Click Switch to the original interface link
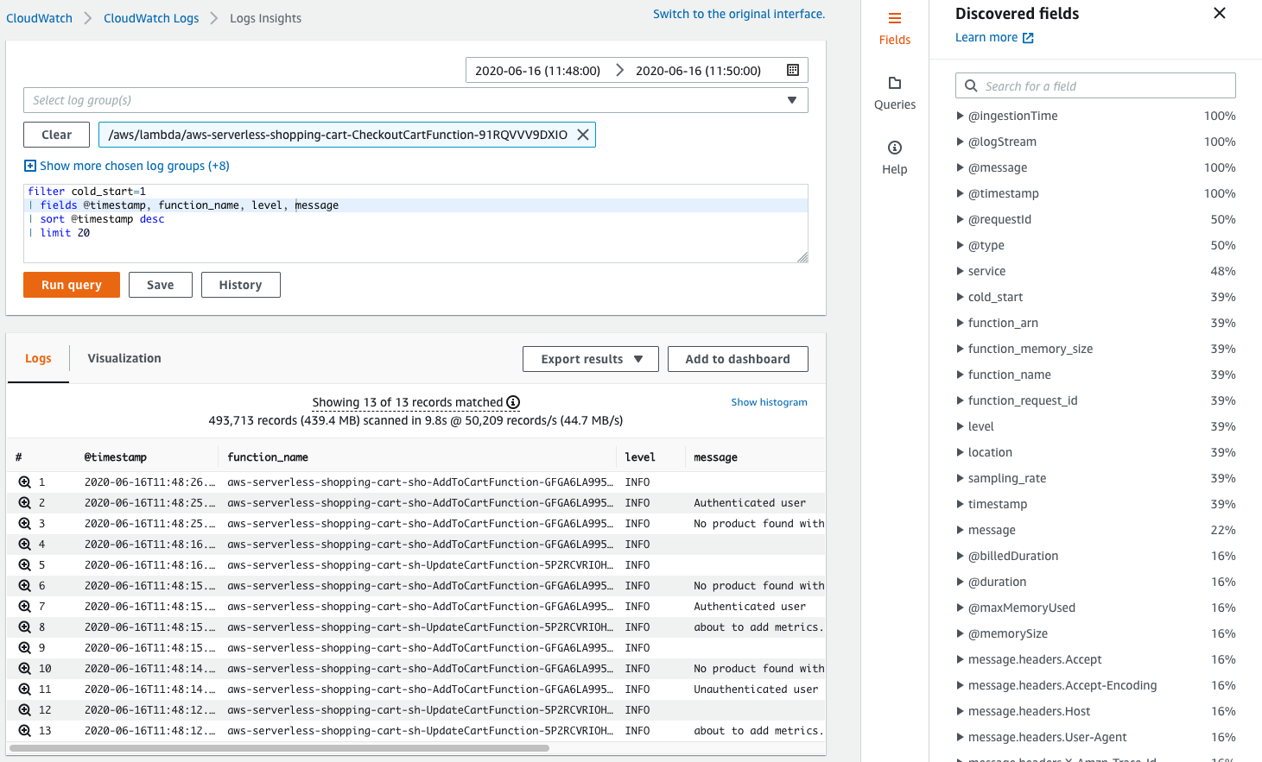This screenshot has width=1262, height=762. [x=739, y=14]
